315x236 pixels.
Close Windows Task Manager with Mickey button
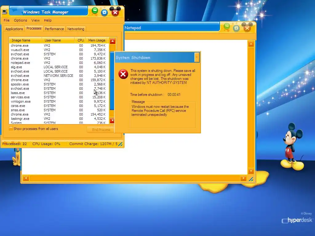tap(115, 12)
